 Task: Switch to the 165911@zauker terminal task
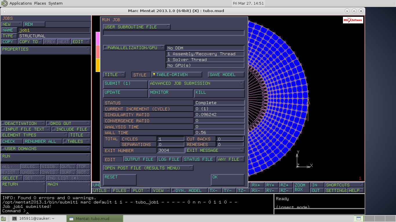[x=38, y=219]
